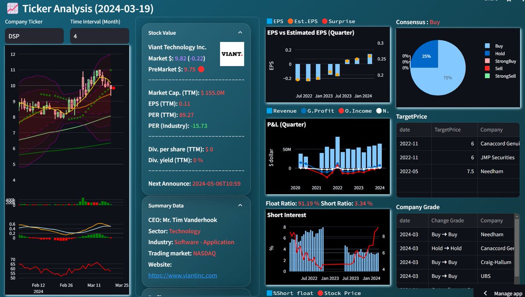525x297 pixels.
Task: Collapse the Stock Value panel chevron
Action: coord(240,32)
